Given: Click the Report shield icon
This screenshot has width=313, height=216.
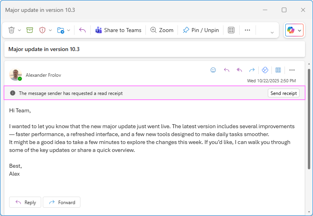Looking at the screenshot, I should click(x=42, y=30).
